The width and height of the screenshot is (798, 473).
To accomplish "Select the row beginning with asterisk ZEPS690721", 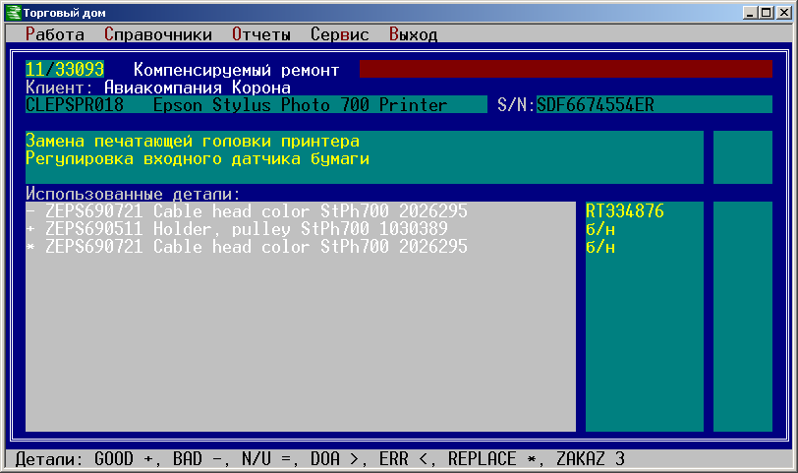I will click(301, 247).
